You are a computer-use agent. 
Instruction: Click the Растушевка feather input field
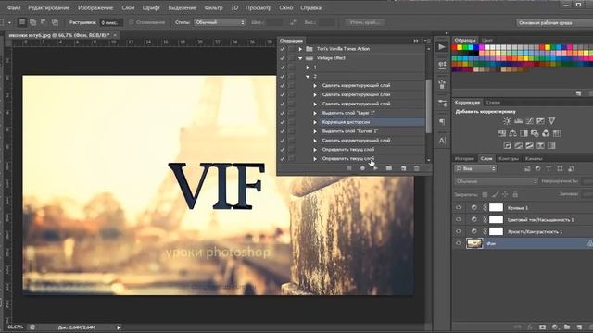(x=111, y=22)
